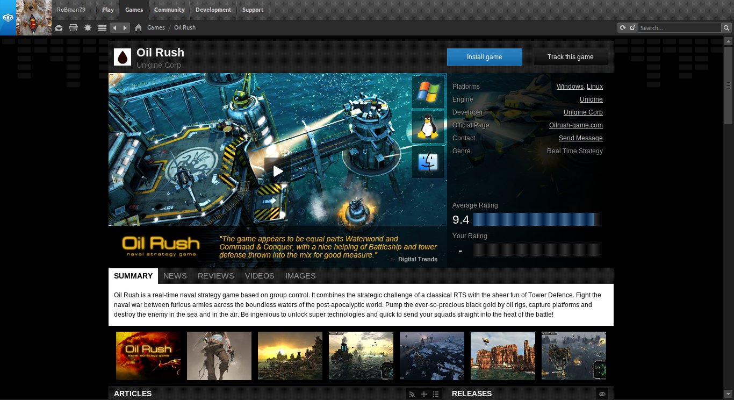Open the sunset pagoda island thumbnail
Image resolution: width=734 pixels, height=400 pixels.
coord(290,356)
